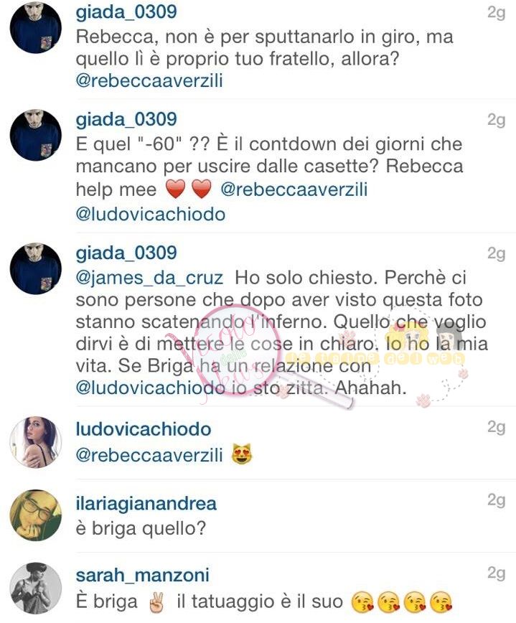
Task: View ludovicachiodo profile picture
Action: point(36,442)
